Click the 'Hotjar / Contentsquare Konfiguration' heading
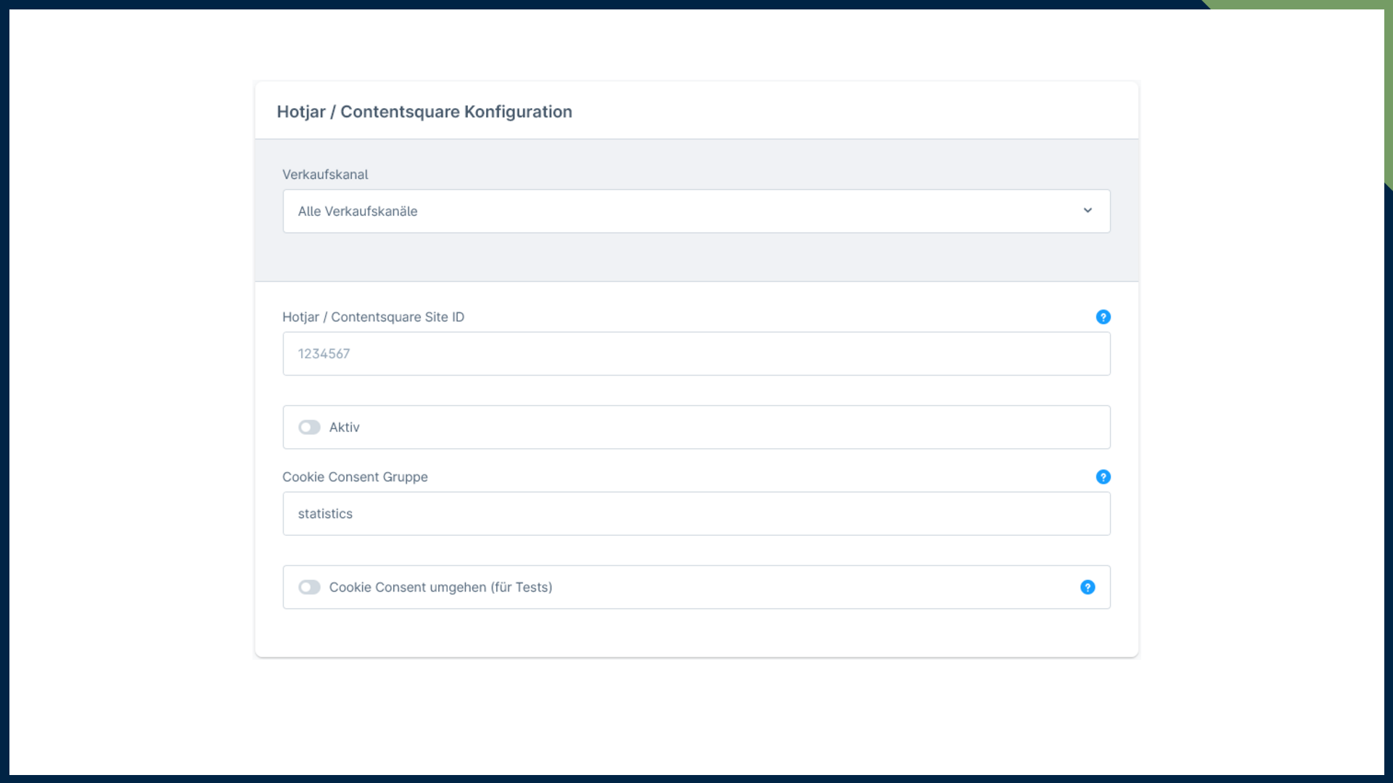 [x=424, y=112]
